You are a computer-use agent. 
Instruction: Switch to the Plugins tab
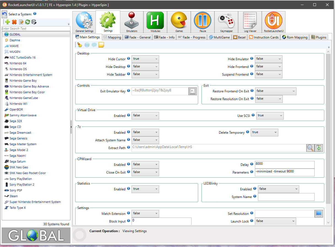(x=319, y=37)
